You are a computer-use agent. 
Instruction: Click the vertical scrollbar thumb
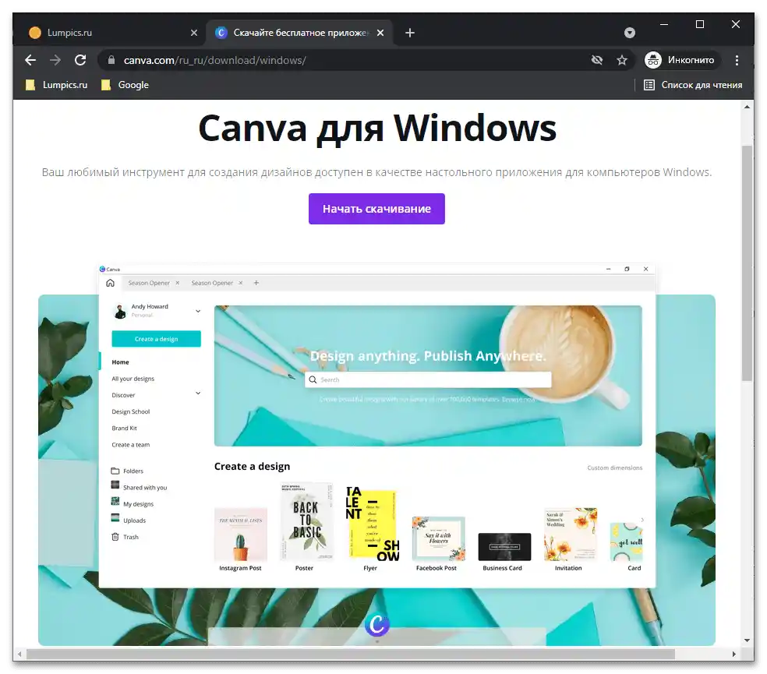(747, 263)
